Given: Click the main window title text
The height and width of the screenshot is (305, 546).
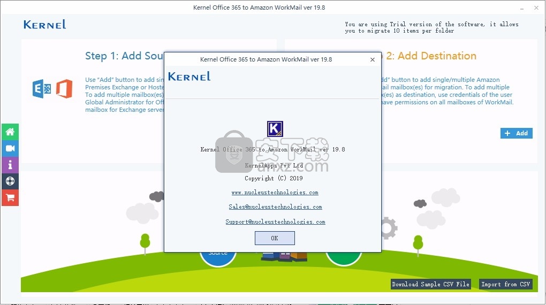Looking at the screenshot, I should tap(259, 7).
